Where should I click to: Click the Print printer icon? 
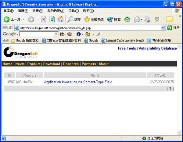pos(148,19)
